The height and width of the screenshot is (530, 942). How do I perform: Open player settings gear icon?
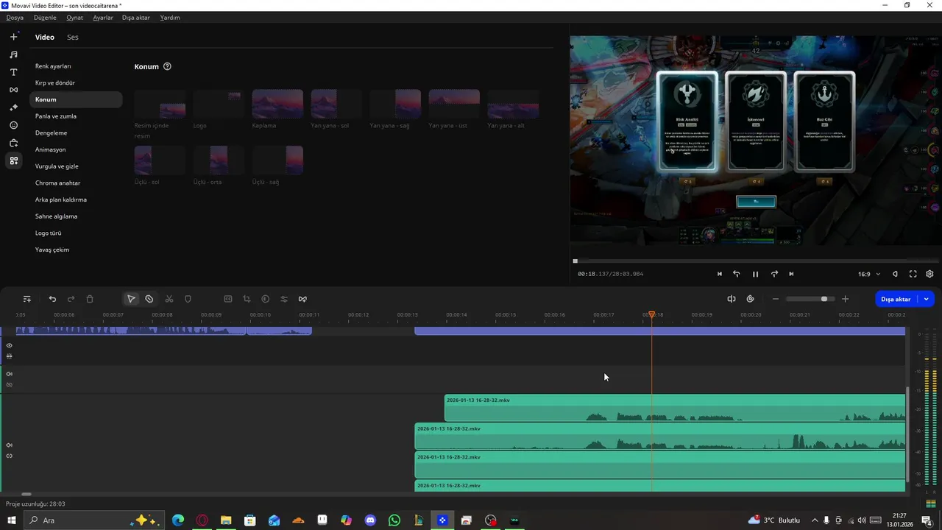tap(929, 274)
